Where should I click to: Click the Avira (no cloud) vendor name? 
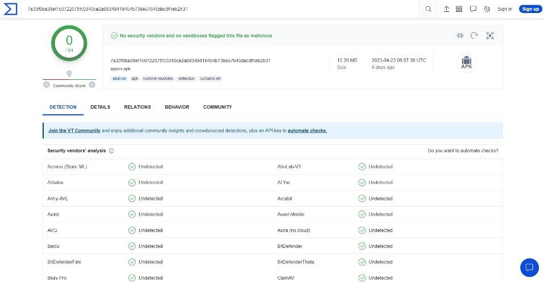pos(294,230)
